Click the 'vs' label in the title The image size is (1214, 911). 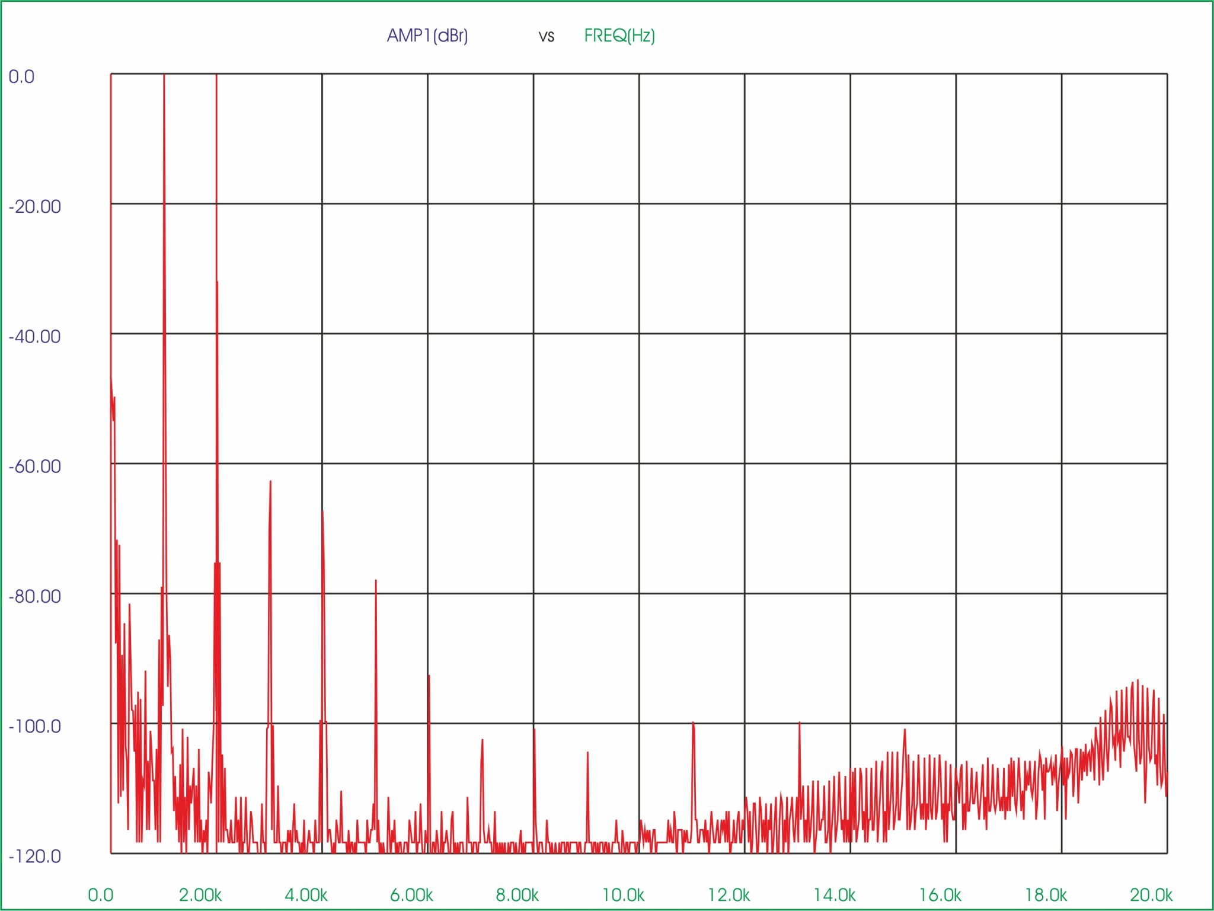tap(547, 37)
